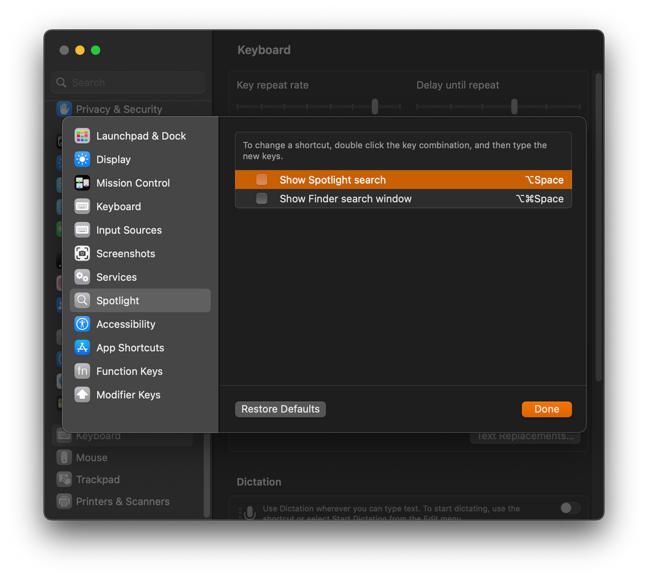Enable the Show Spotlight search checkbox
Viewport: 648px width, 578px height.
[261, 179]
